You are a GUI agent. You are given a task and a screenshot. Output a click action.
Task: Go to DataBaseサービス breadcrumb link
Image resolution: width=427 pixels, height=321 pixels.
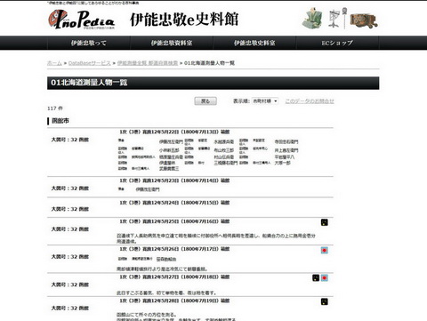point(89,63)
